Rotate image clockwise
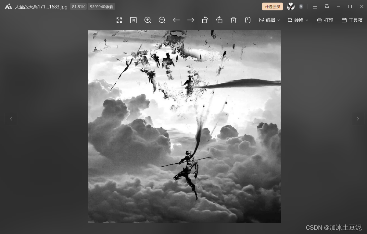This screenshot has height=234, width=367. pyautogui.click(x=219, y=20)
